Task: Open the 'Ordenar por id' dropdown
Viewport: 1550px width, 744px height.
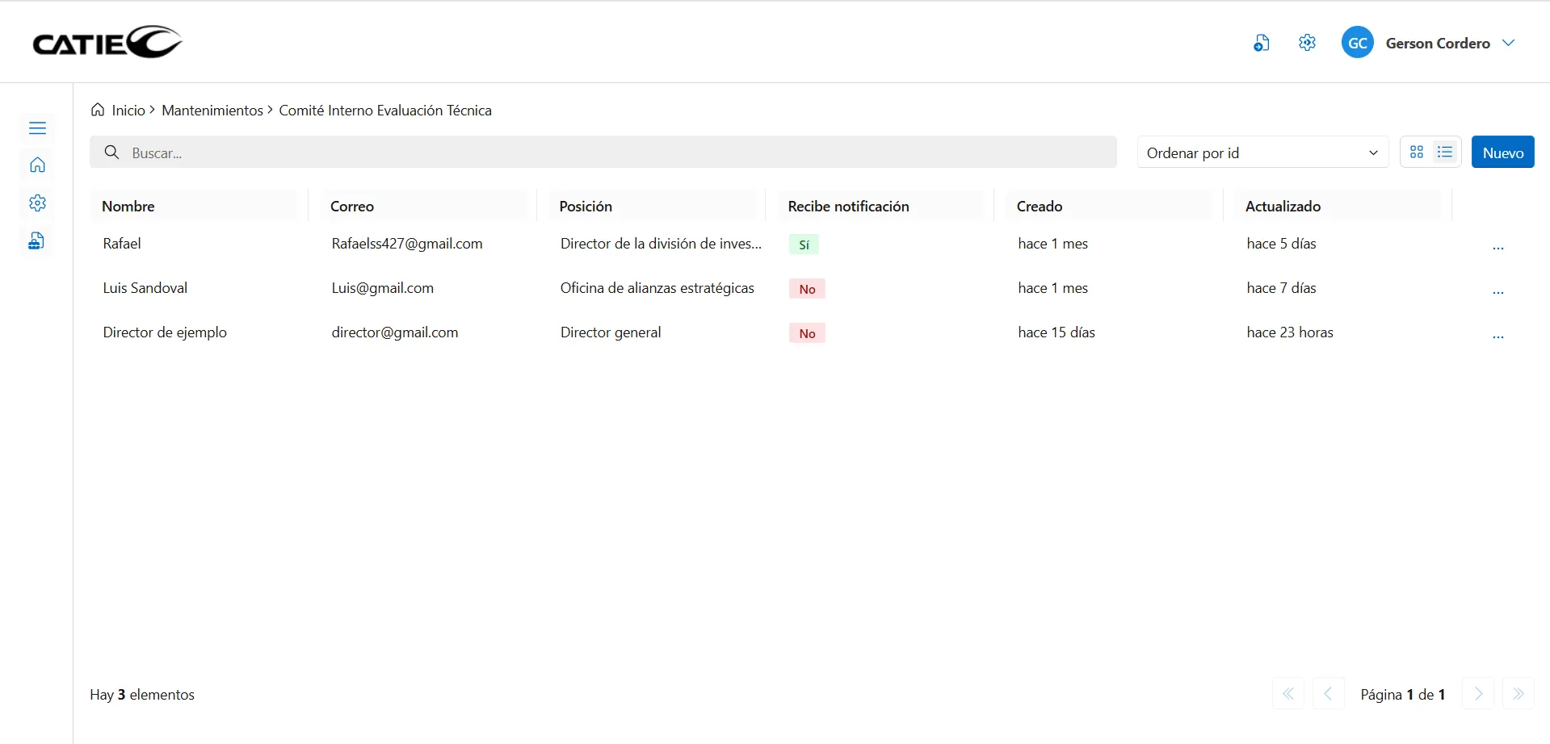Action: click(1262, 153)
